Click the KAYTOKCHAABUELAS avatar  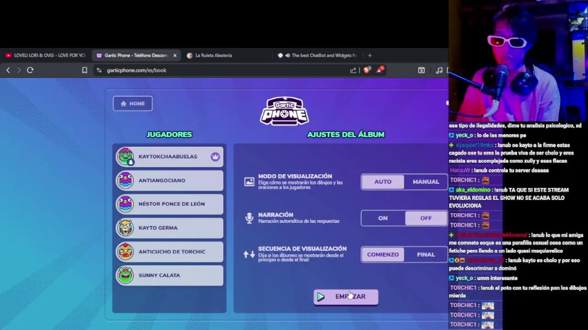pyautogui.click(x=125, y=157)
